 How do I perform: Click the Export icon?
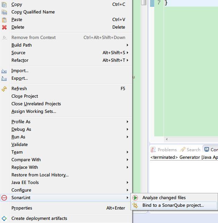coord(4,78)
